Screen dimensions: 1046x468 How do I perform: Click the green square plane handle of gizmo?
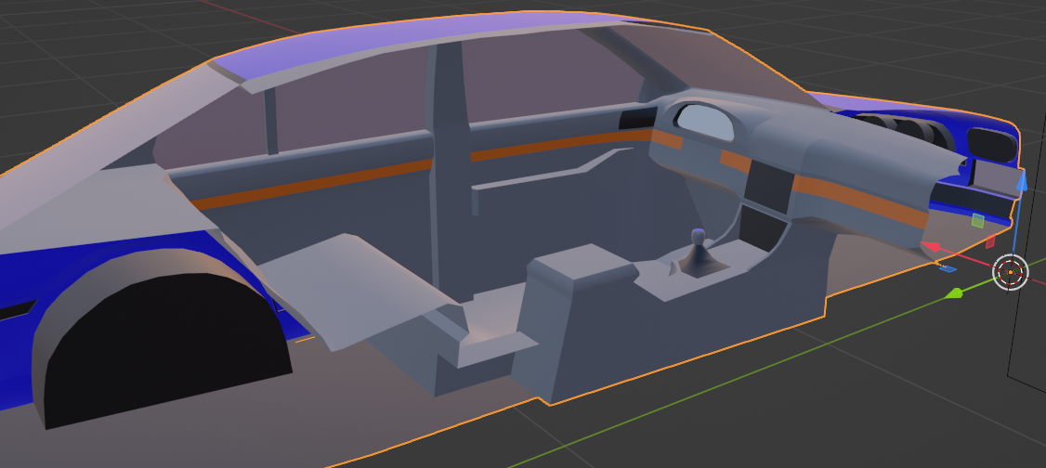977,221
